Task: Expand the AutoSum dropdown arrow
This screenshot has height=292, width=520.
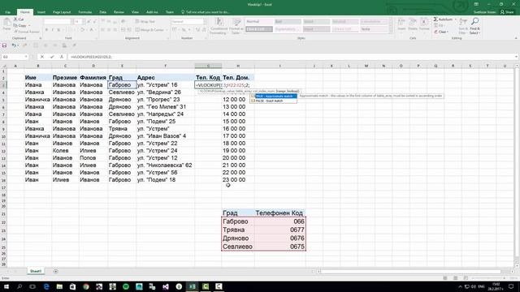Action: click(x=455, y=19)
